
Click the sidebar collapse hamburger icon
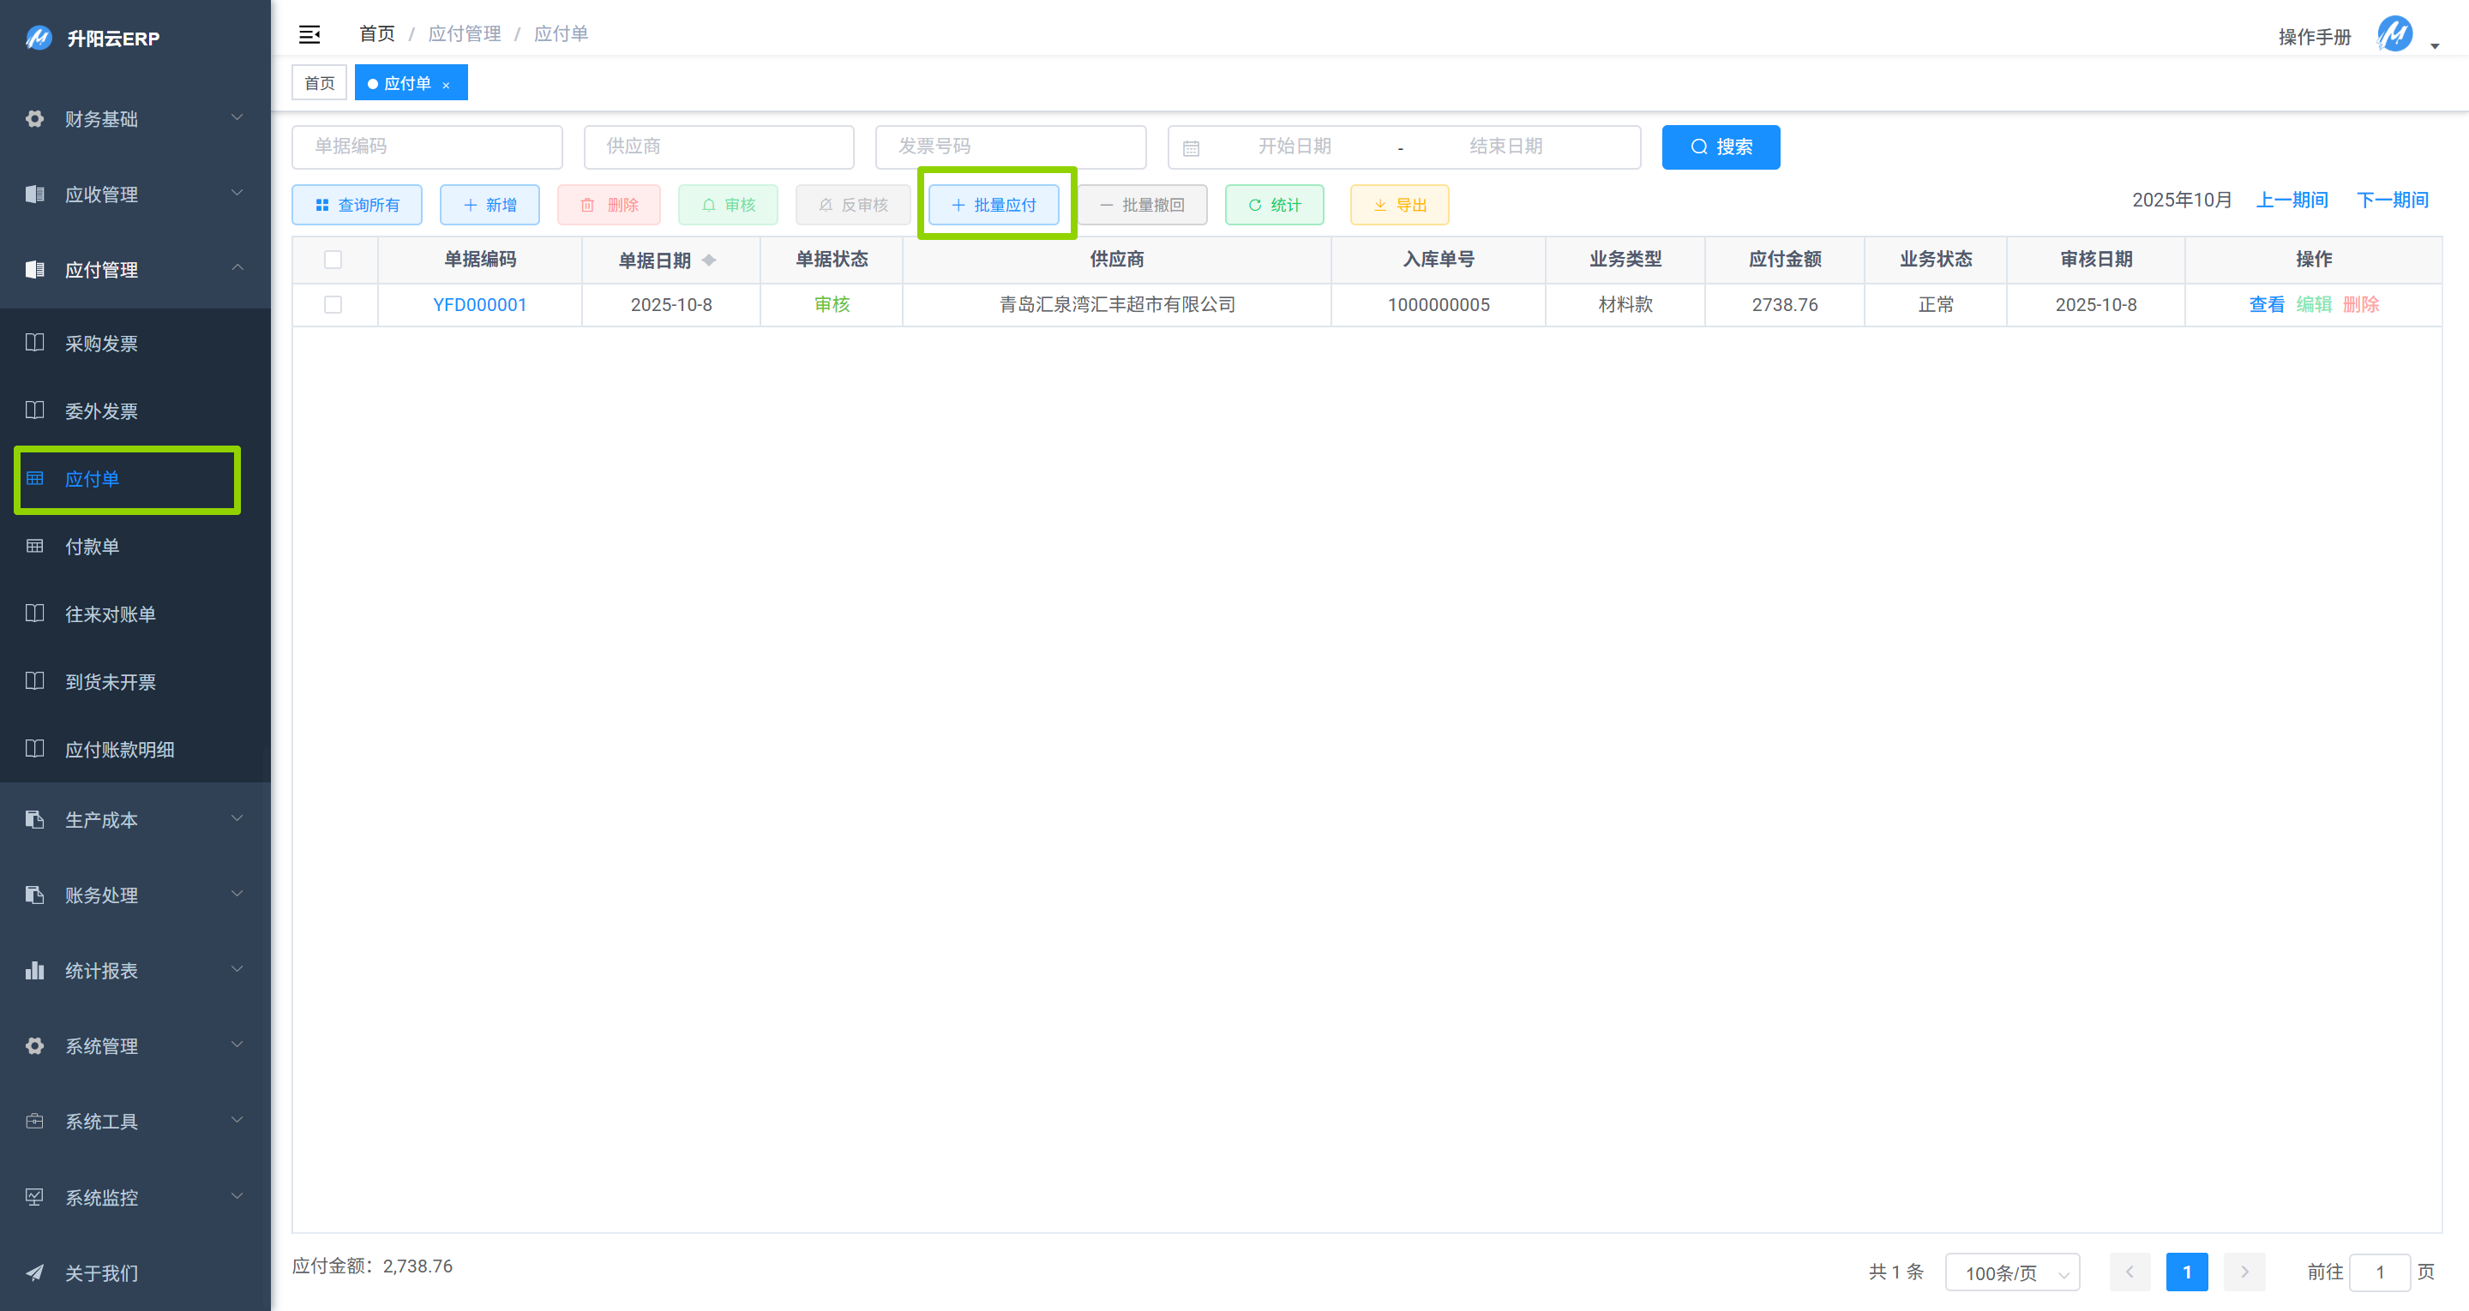(309, 34)
